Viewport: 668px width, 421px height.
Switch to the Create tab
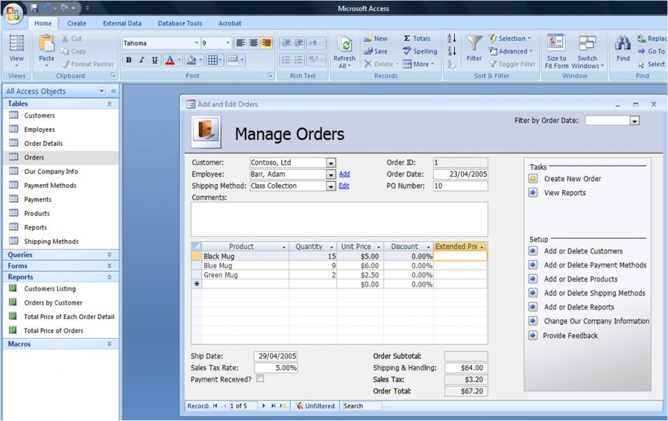77,24
